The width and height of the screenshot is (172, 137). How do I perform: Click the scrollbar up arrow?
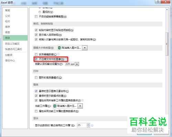(x=167, y=10)
